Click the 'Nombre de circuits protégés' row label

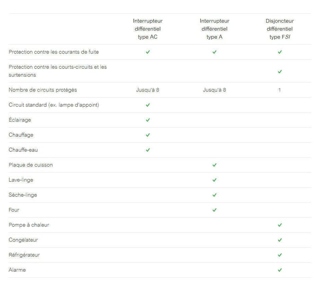(x=43, y=90)
